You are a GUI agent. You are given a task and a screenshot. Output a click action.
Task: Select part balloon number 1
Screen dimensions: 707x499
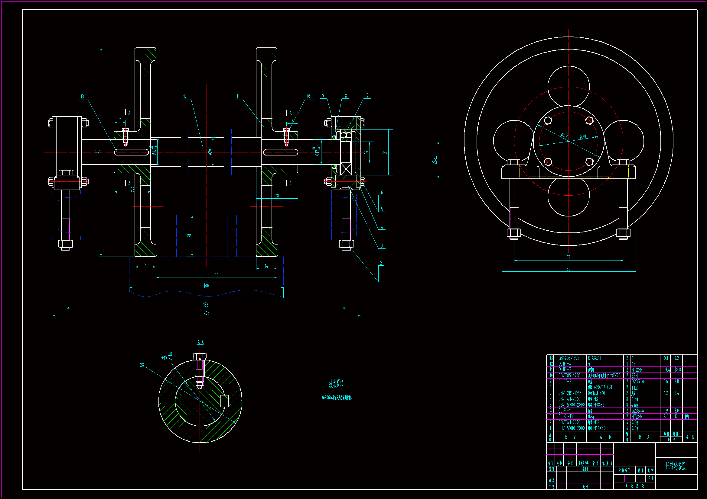tap(382, 279)
